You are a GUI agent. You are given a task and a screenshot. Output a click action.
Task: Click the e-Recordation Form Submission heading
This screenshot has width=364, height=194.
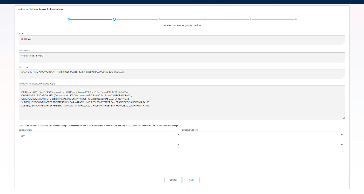(40, 9)
